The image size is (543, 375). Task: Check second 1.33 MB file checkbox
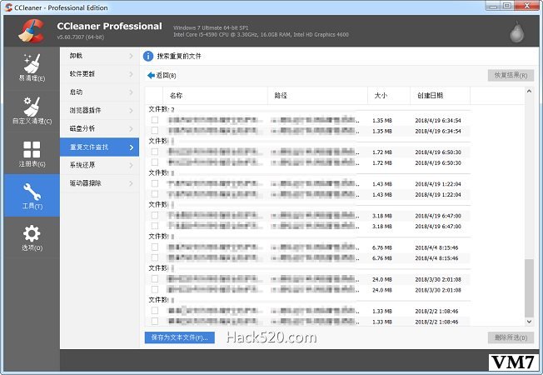[x=155, y=322]
